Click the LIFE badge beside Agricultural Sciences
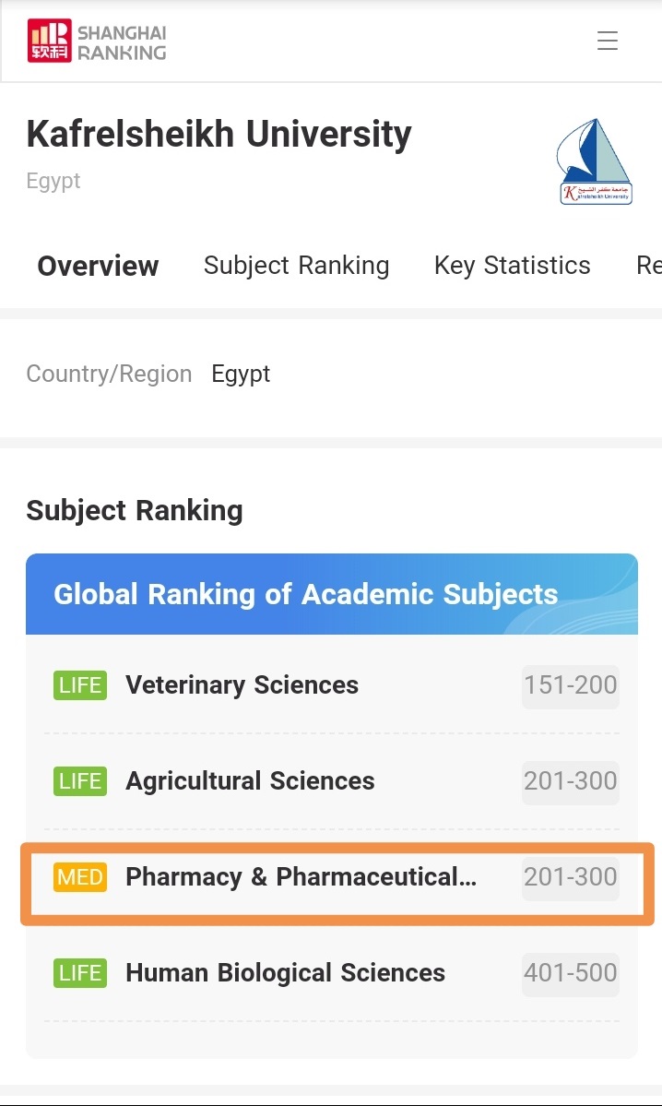 point(80,781)
